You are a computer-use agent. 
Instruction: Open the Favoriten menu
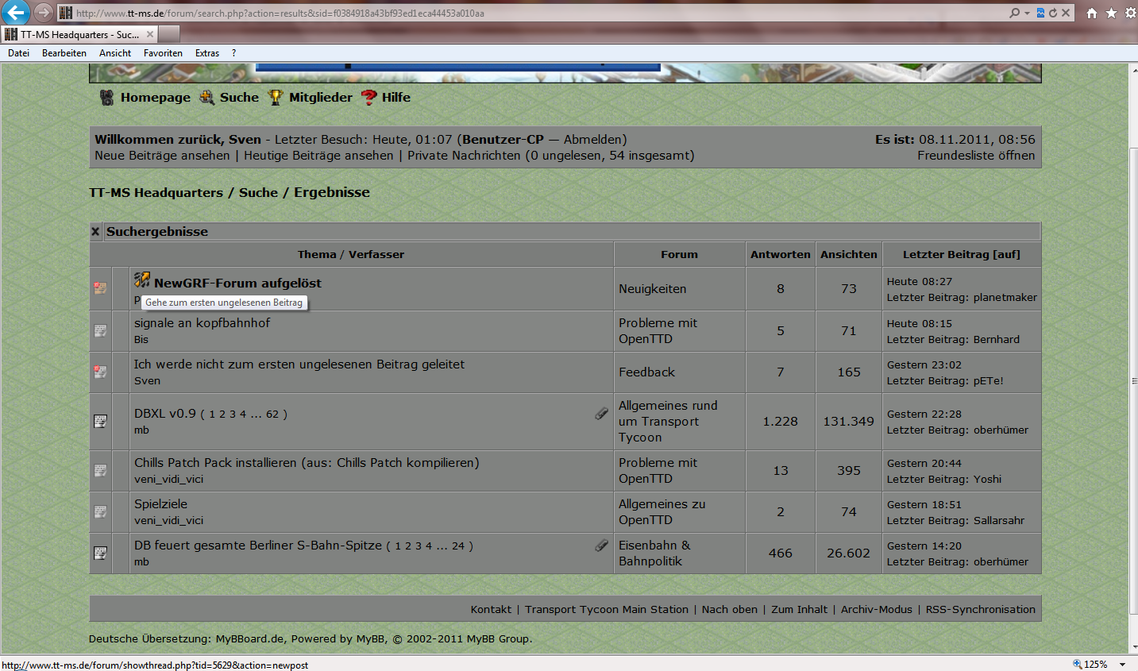pyautogui.click(x=163, y=53)
